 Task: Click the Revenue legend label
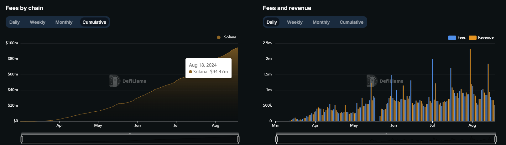[x=486, y=37]
